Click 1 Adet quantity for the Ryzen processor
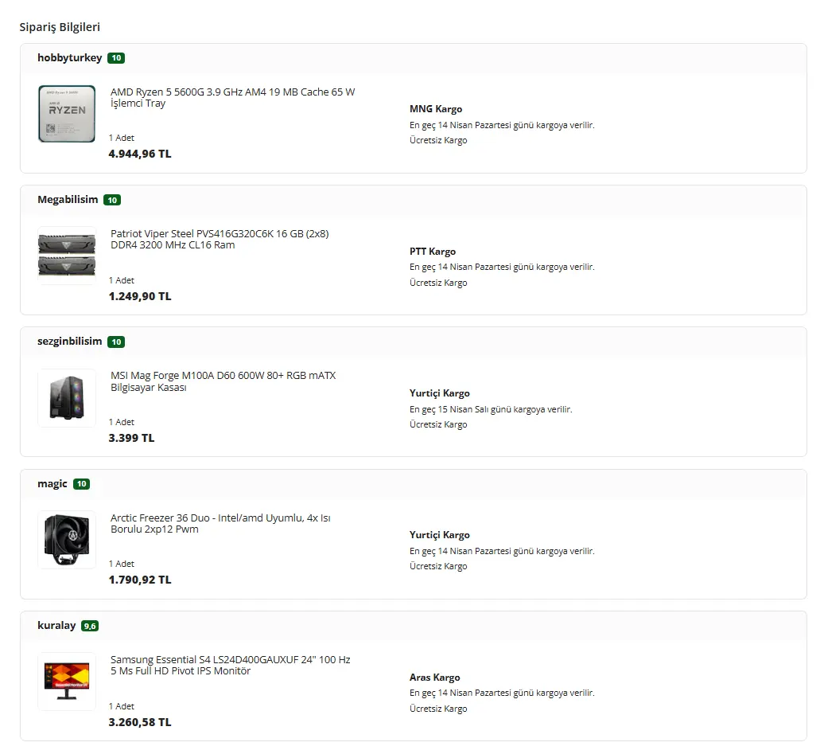This screenshot has height=750, width=820. pyautogui.click(x=122, y=138)
